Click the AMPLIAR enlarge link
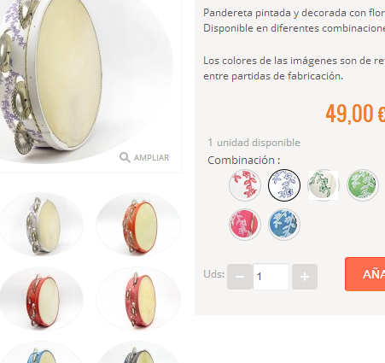The height and width of the screenshot is (363, 385). pos(151,158)
